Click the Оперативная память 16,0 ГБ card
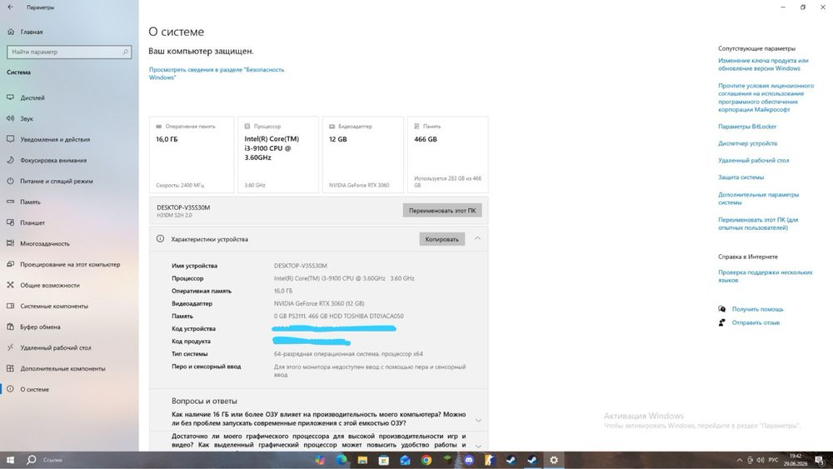Image resolution: width=833 pixels, height=469 pixels. click(x=192, y=155)
